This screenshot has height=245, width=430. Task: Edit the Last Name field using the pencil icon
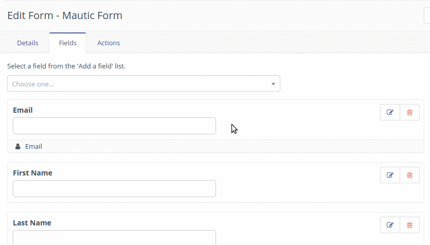(390, 225)
